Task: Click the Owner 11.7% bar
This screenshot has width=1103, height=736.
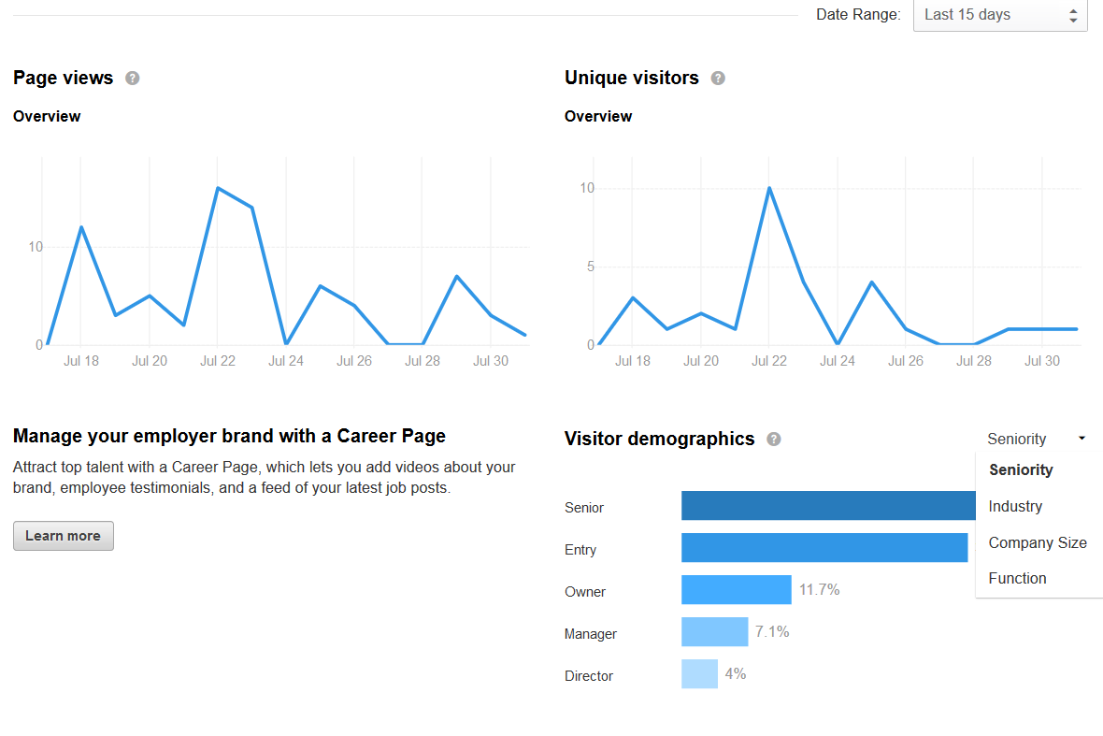Action: tap(737, 590)
